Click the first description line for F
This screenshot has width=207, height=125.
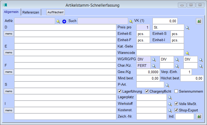(x=65, y=66)
